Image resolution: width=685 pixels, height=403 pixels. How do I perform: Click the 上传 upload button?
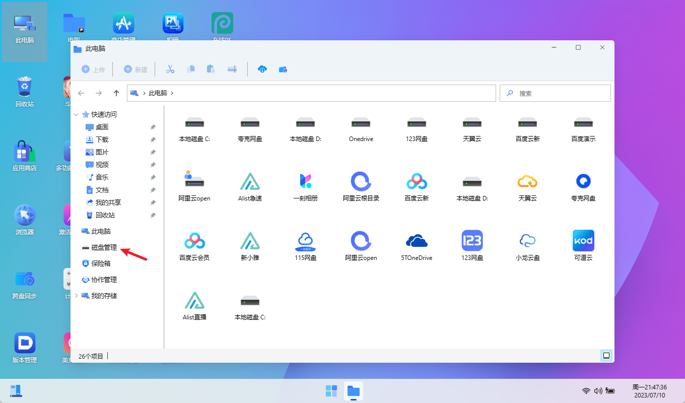(x=94, y=70)
